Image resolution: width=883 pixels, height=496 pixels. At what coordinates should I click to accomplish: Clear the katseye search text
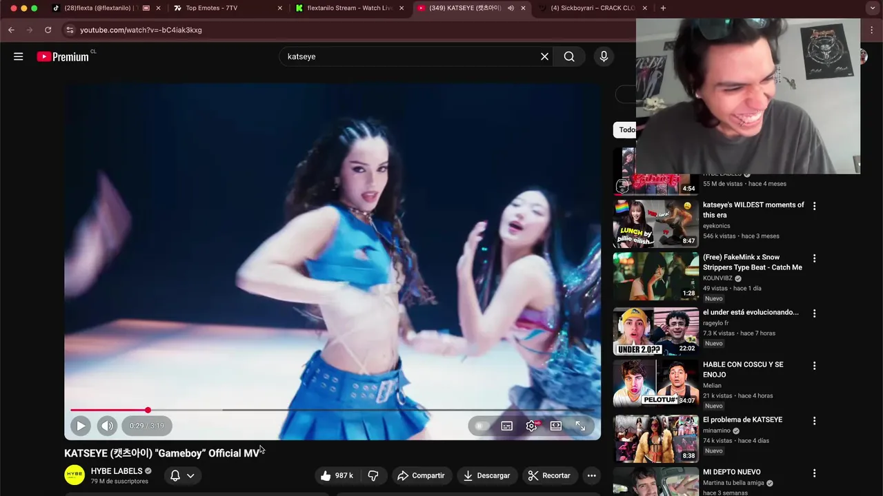tap(544, 56)
